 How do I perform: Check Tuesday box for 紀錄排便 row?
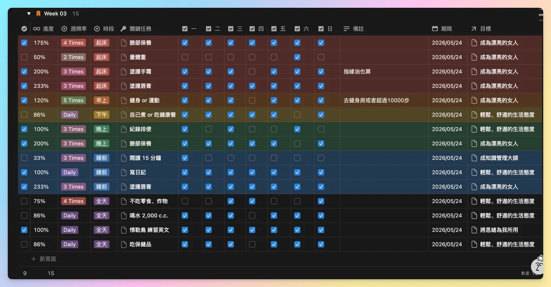[x=209, y=129]
